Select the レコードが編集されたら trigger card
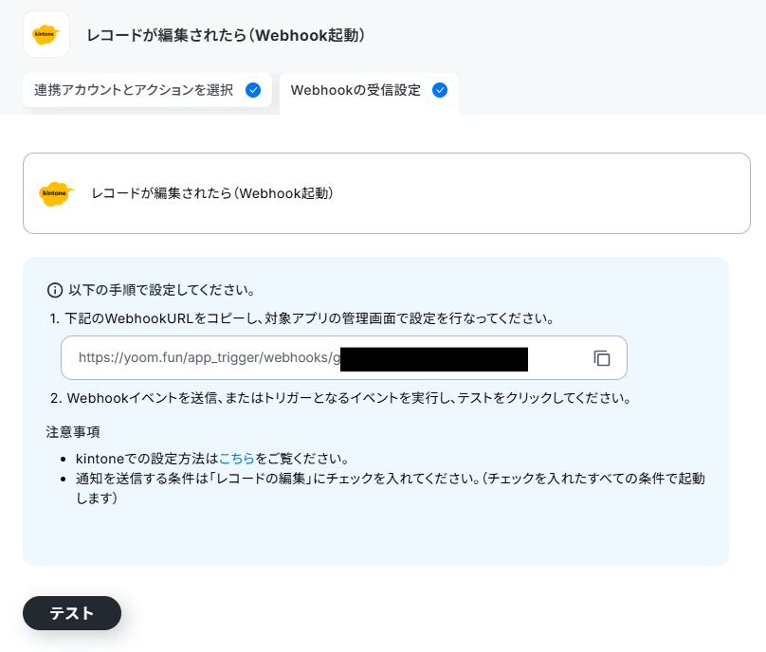Viewport: 766px width, 652px height. coord(387,193)
